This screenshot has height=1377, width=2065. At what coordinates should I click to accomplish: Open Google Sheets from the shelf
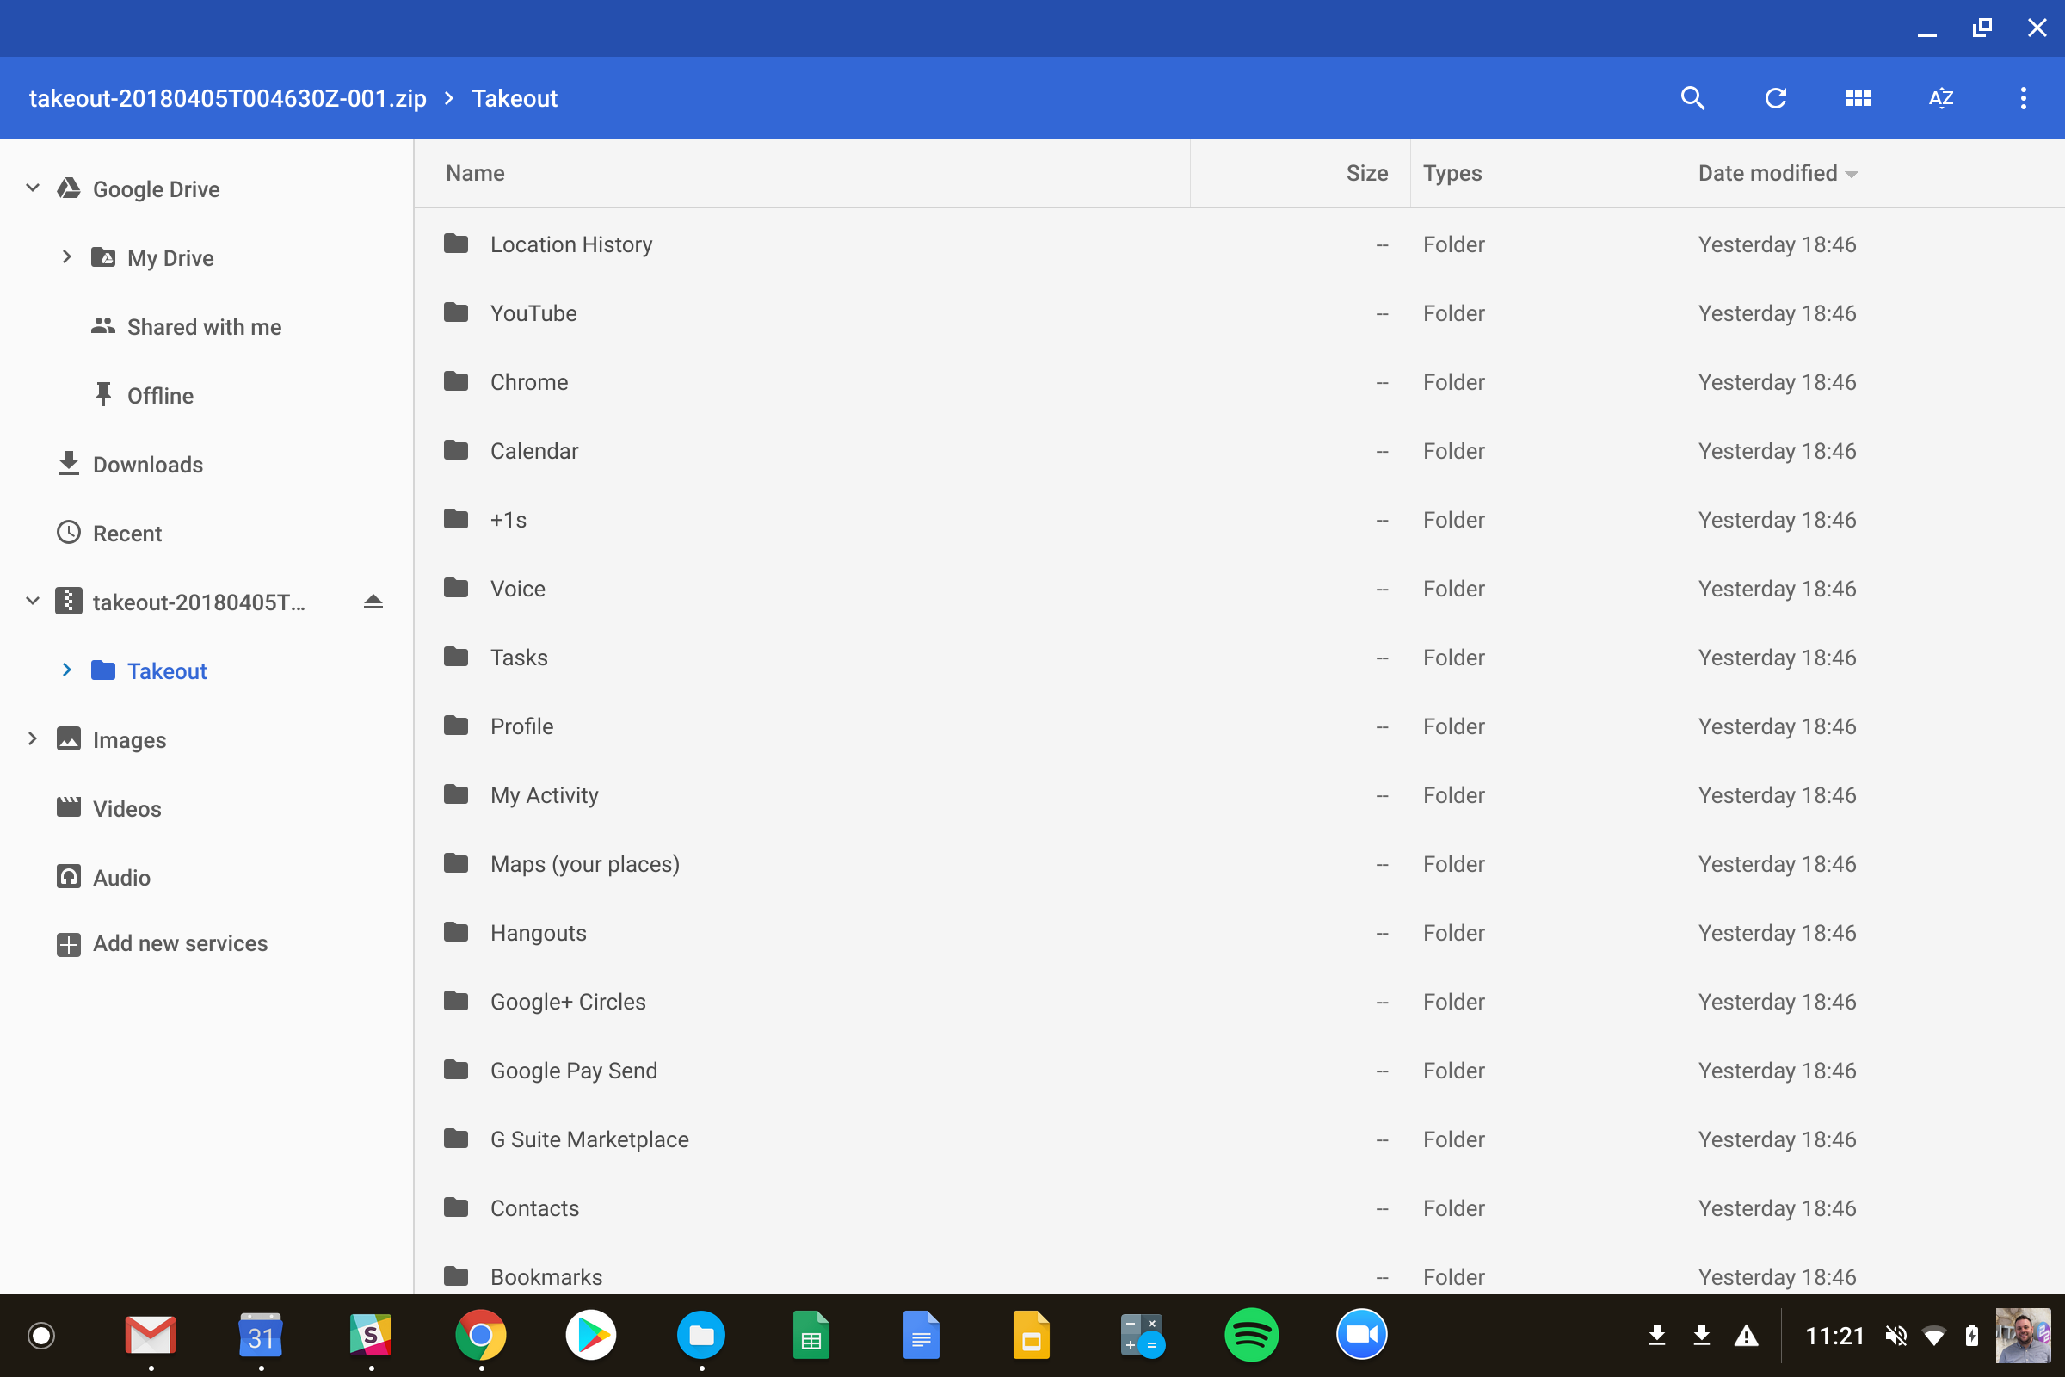pyautogui.click(x=811, y=1336)
